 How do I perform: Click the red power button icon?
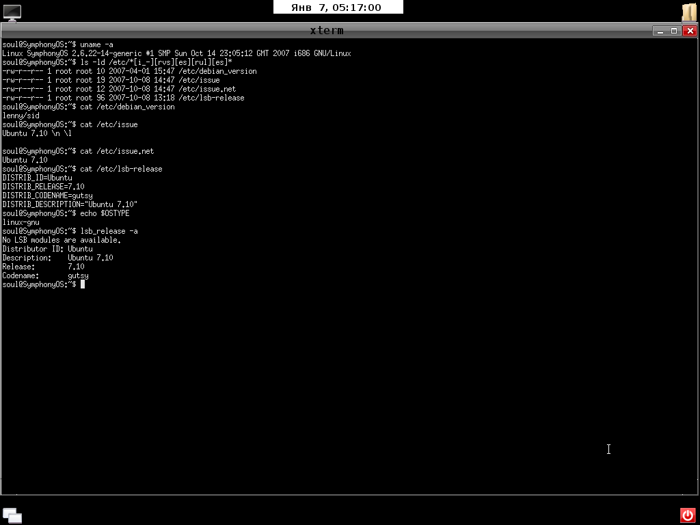point(688,515)
